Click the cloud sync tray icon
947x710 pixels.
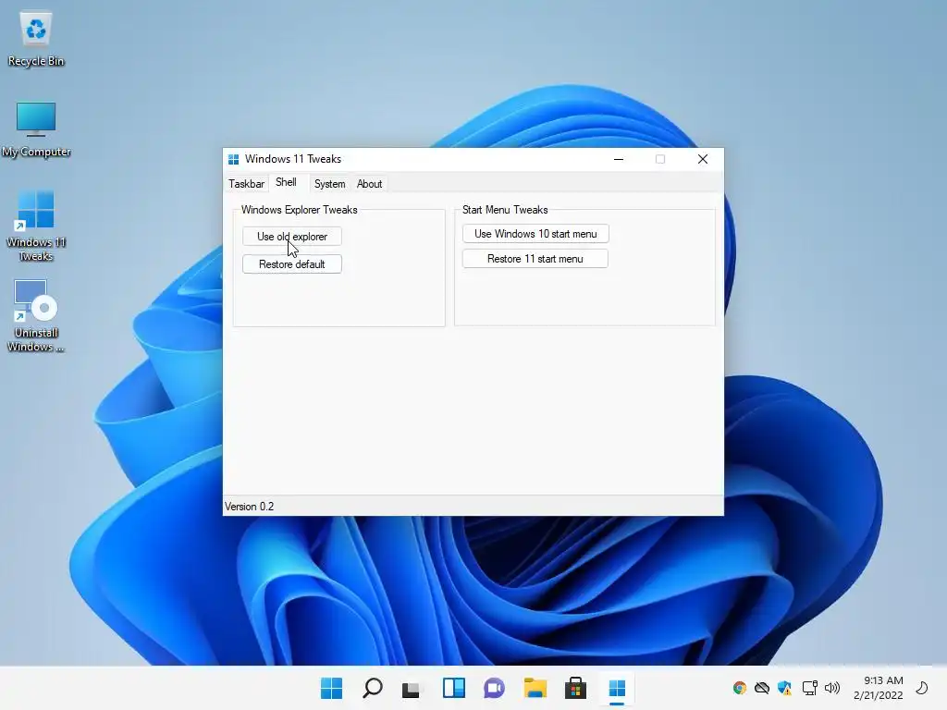pos(762,688)
